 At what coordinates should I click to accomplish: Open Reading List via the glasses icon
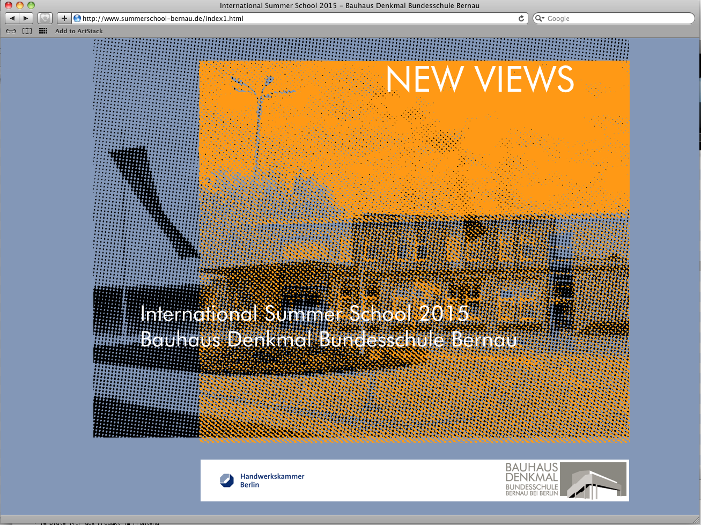pos(11,31)
